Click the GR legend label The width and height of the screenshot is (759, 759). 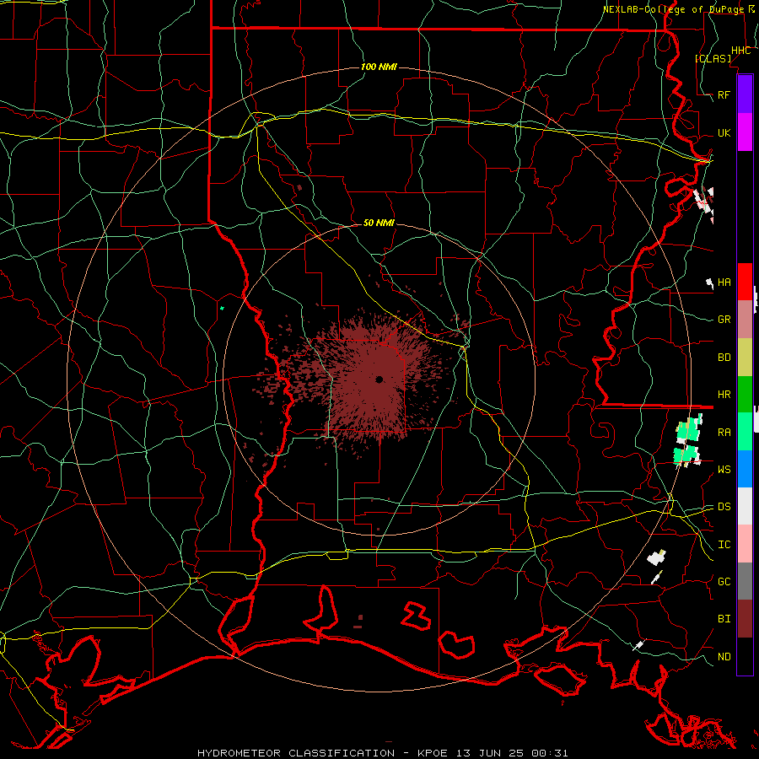click(724, 320)
